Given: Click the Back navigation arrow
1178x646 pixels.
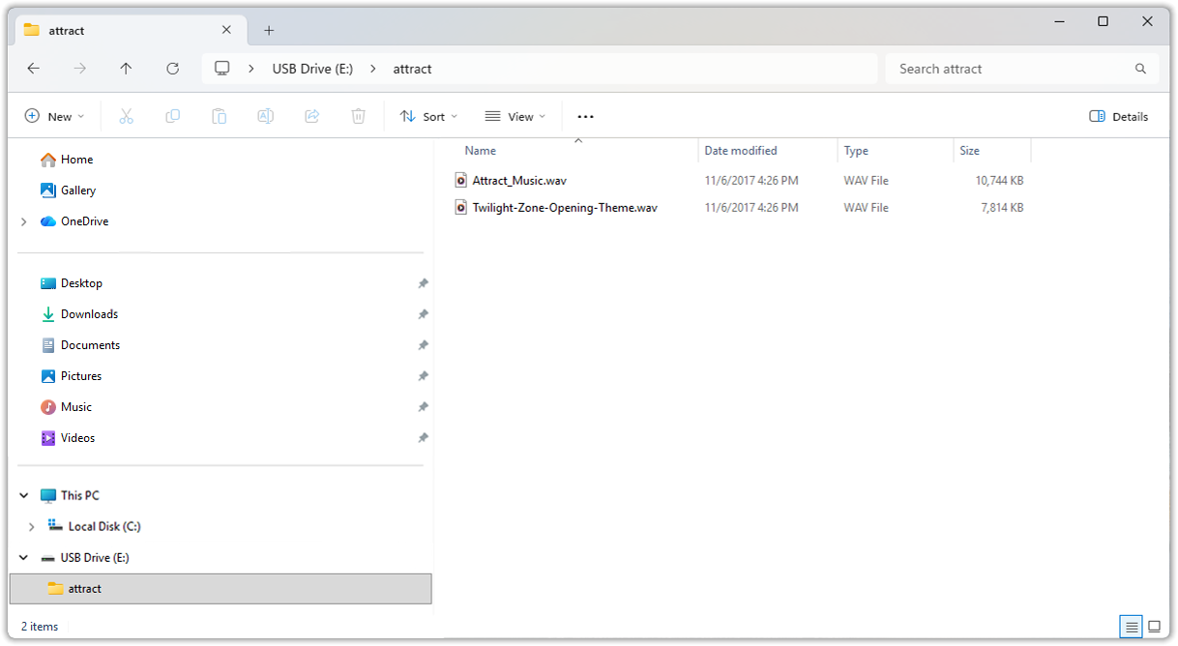Looking at the screenshot, I should click(34, 69).
